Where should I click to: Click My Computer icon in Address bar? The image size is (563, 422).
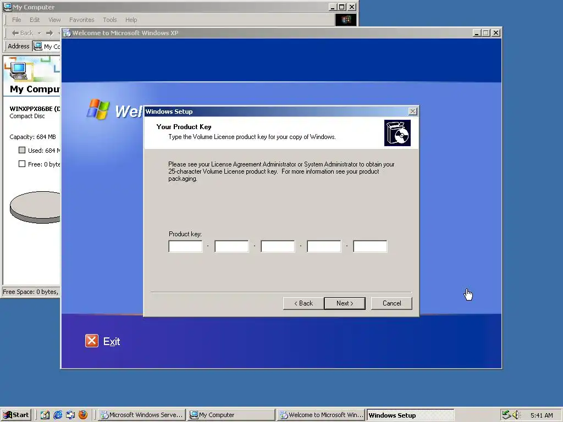click(x=38, y=46)
